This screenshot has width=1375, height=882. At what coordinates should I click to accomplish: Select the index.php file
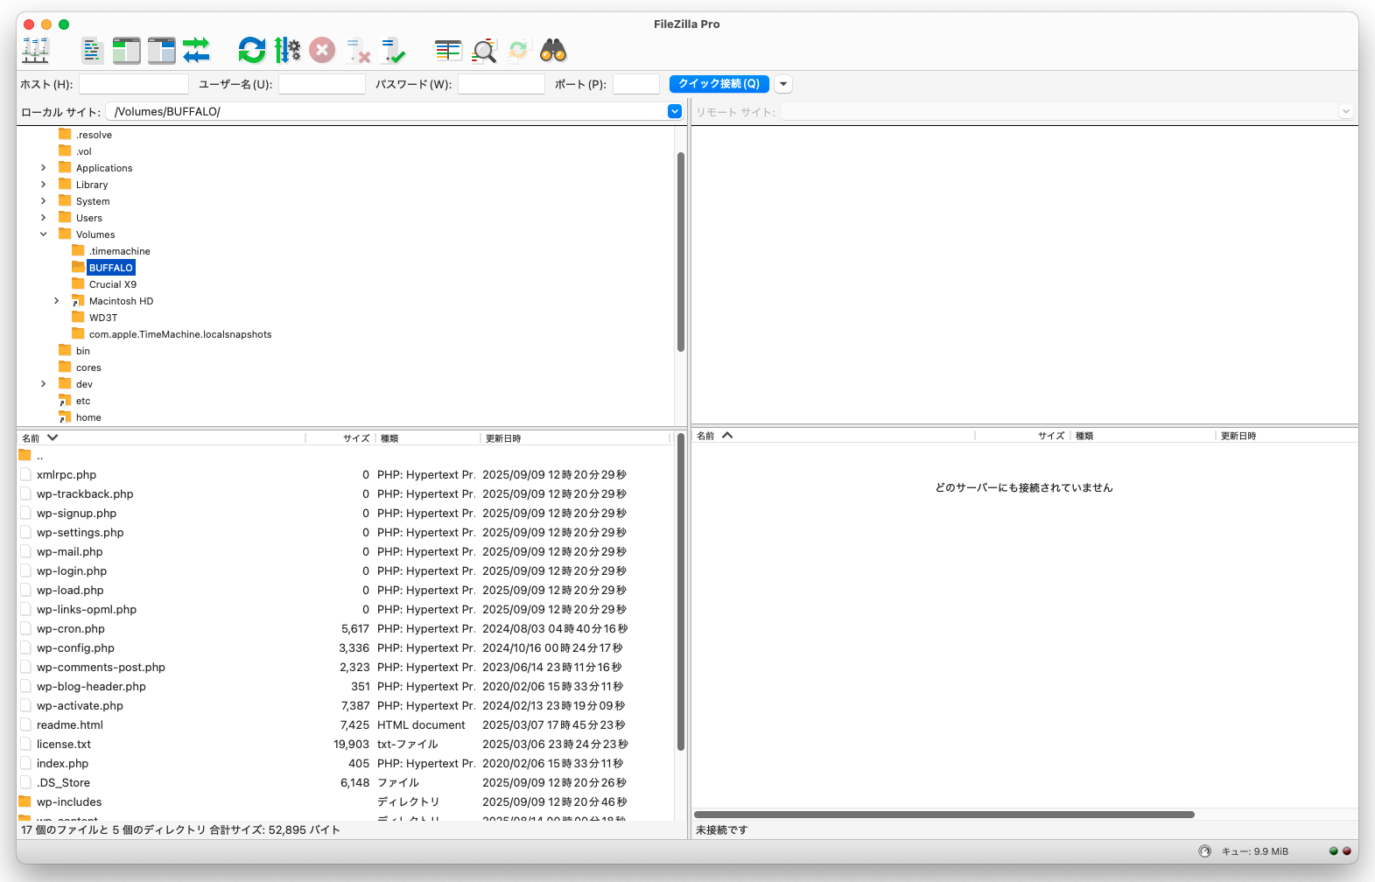pyautogui.click(x=62, y=763)
